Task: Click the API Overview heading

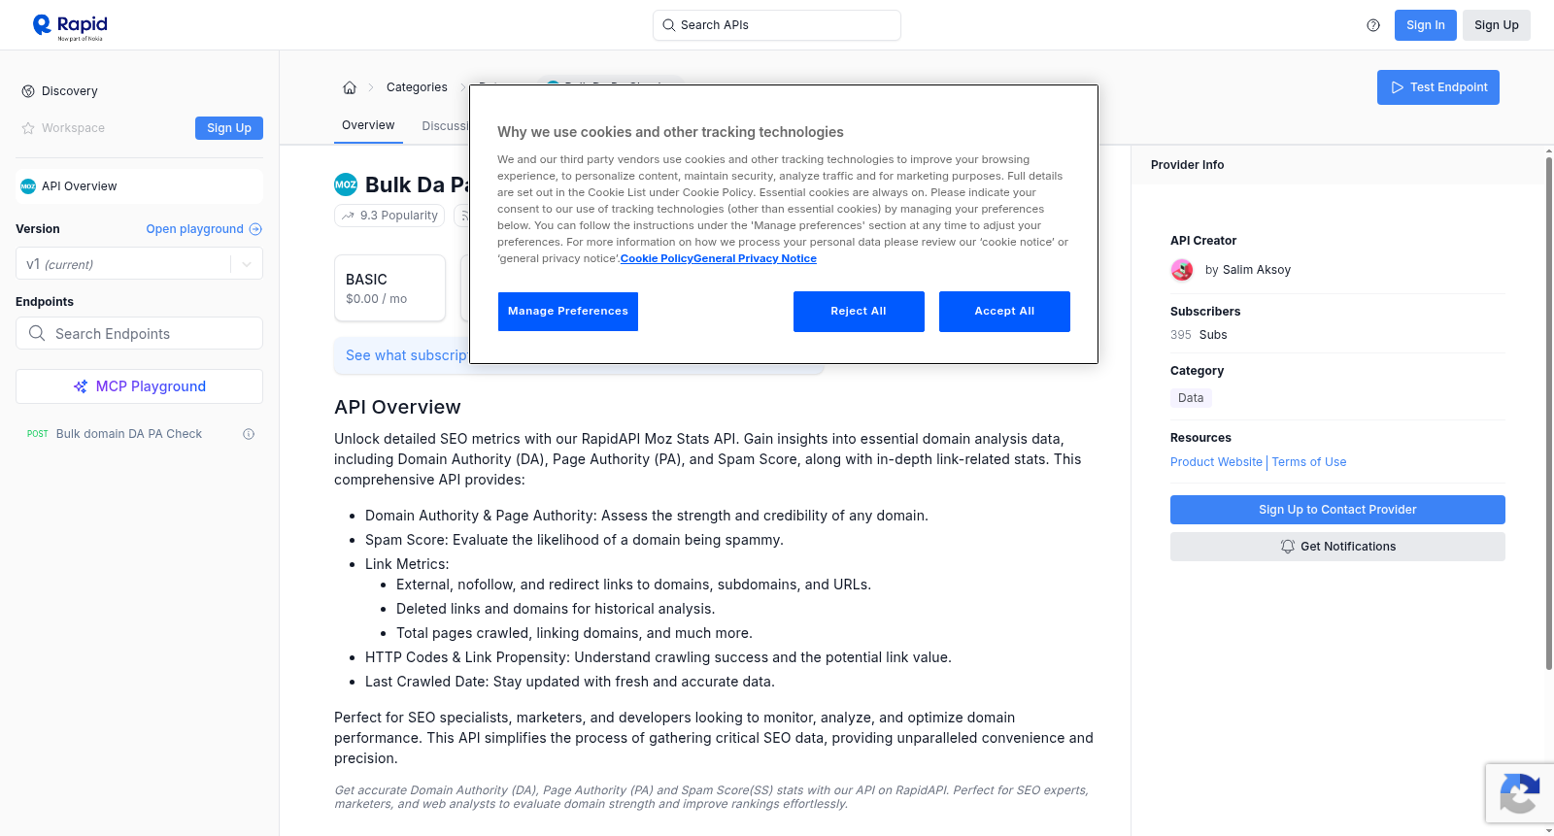Action: click(397, 407)
